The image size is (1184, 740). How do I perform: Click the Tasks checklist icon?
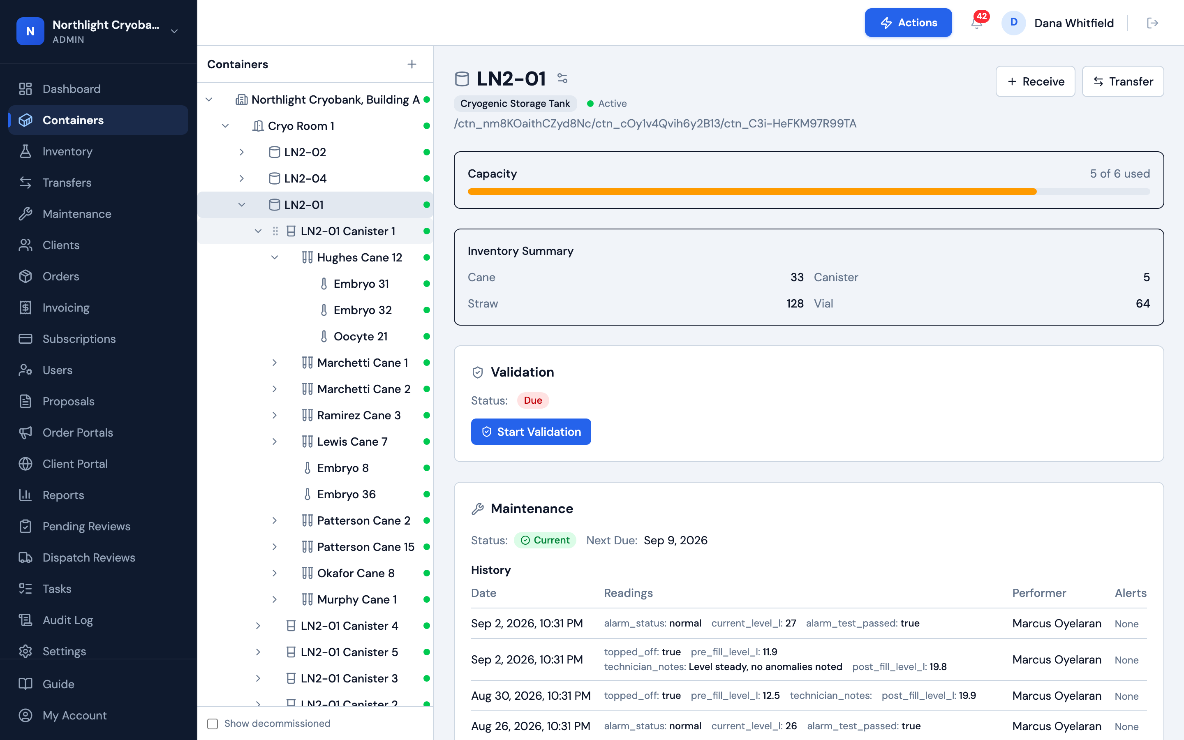[x=25, y=589]
